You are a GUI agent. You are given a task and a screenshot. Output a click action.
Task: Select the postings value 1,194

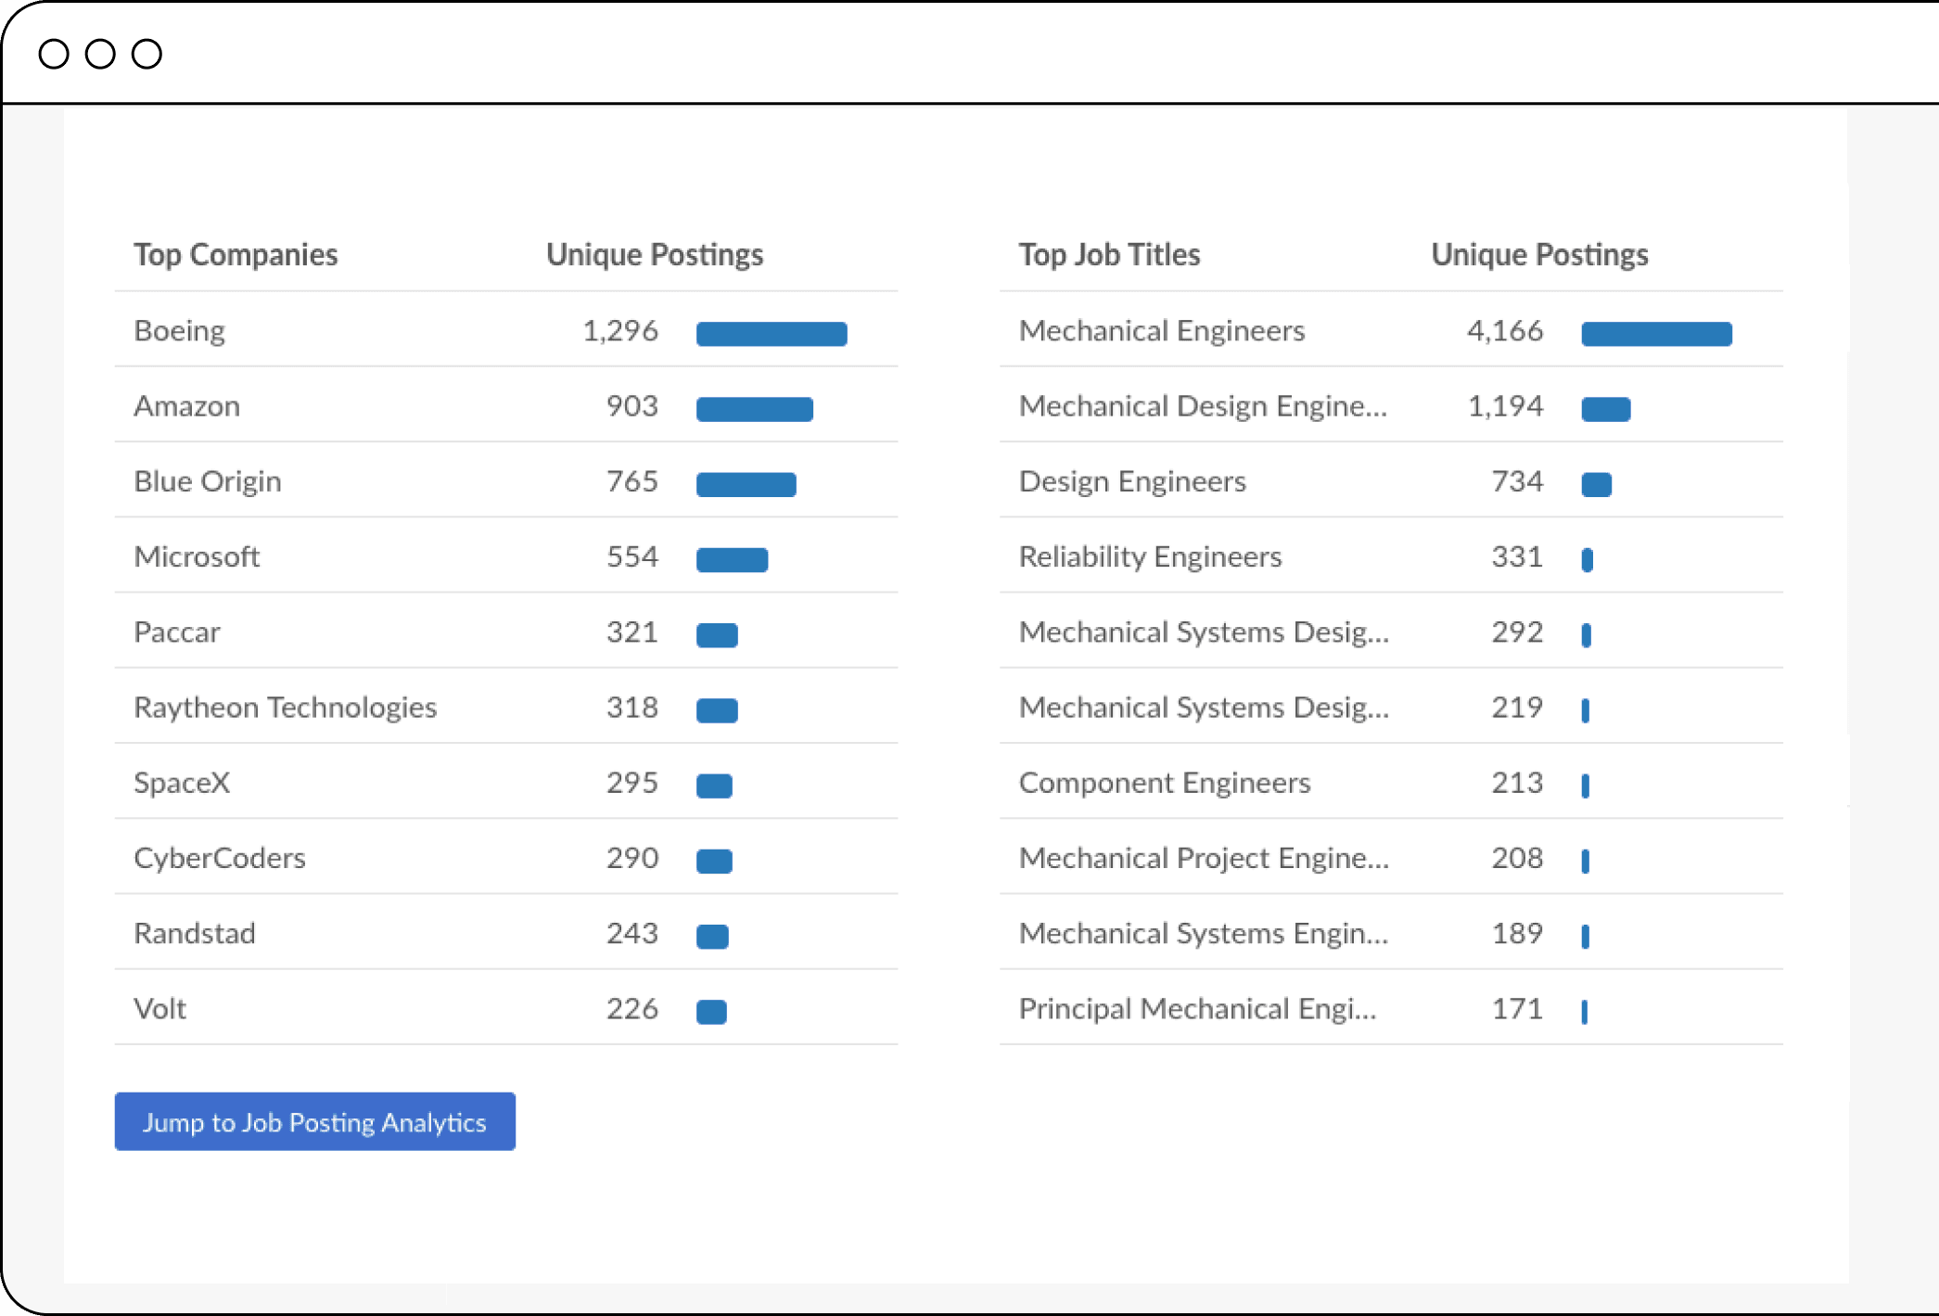coord(1506,406)
